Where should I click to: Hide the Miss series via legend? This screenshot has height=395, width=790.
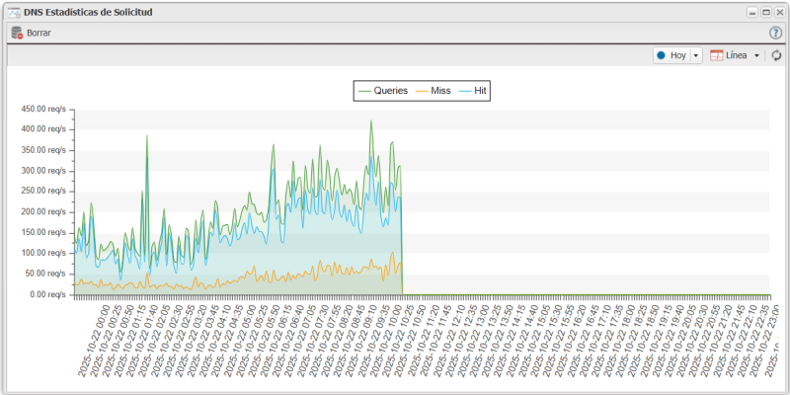(x=433, y=90)
